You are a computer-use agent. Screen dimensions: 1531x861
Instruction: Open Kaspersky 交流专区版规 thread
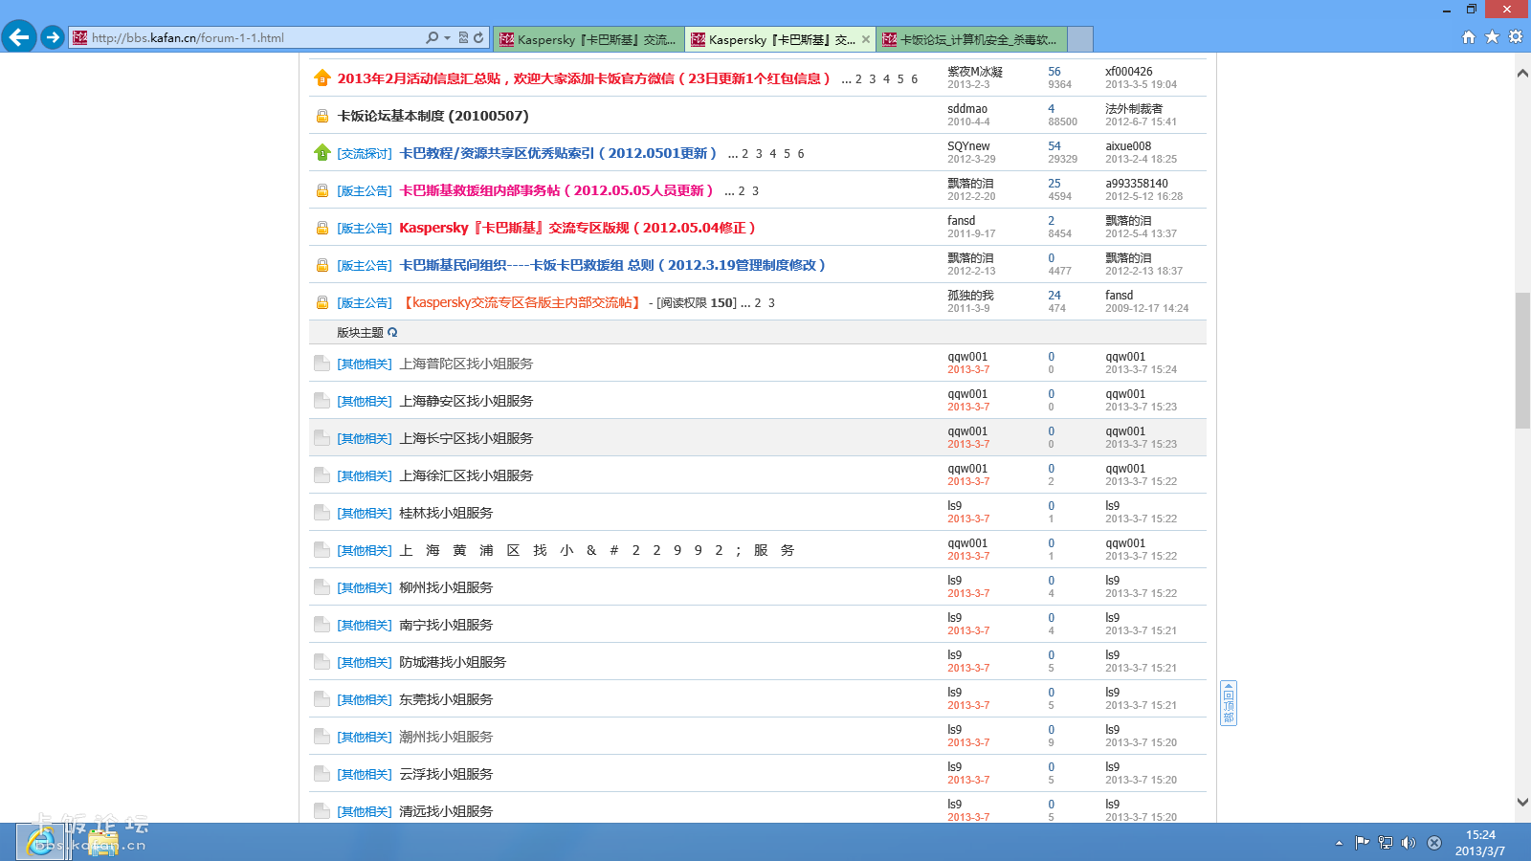click(577, 228)
